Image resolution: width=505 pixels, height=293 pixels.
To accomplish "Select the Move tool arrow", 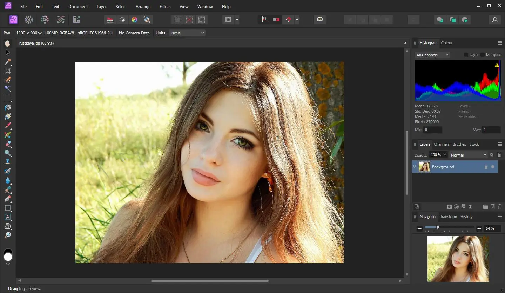I will [x=8, y=53].
